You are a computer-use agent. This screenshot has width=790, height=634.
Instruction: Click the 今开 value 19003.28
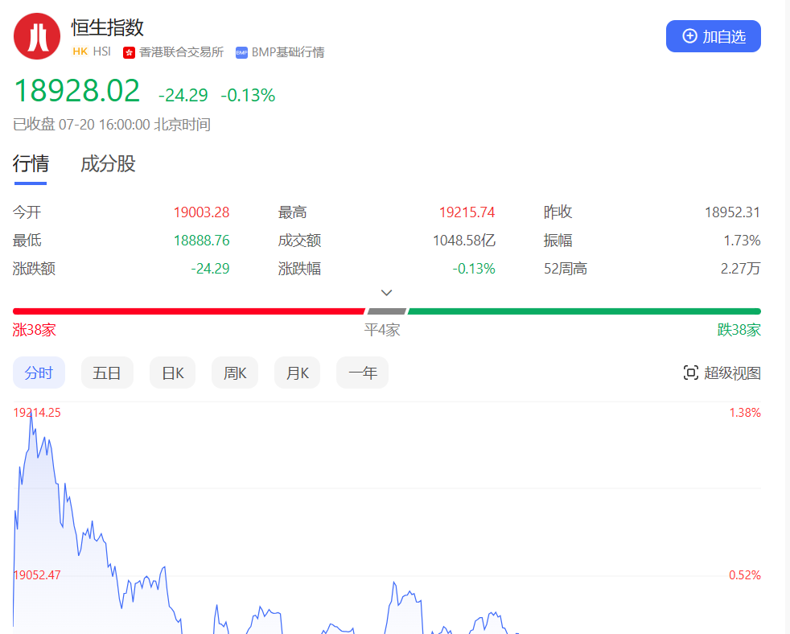tap(202, 212)
